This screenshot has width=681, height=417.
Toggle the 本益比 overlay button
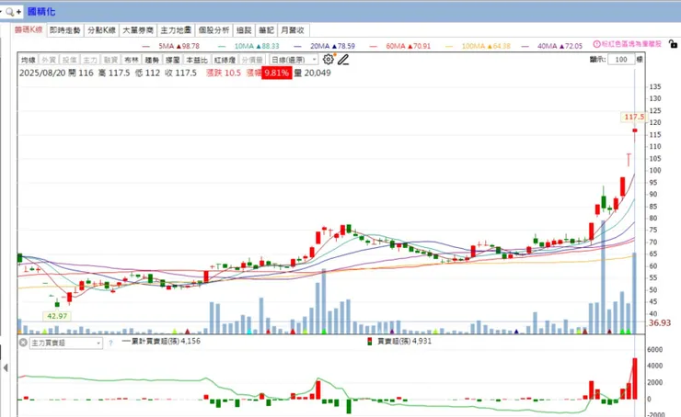(x=197, y=60)
